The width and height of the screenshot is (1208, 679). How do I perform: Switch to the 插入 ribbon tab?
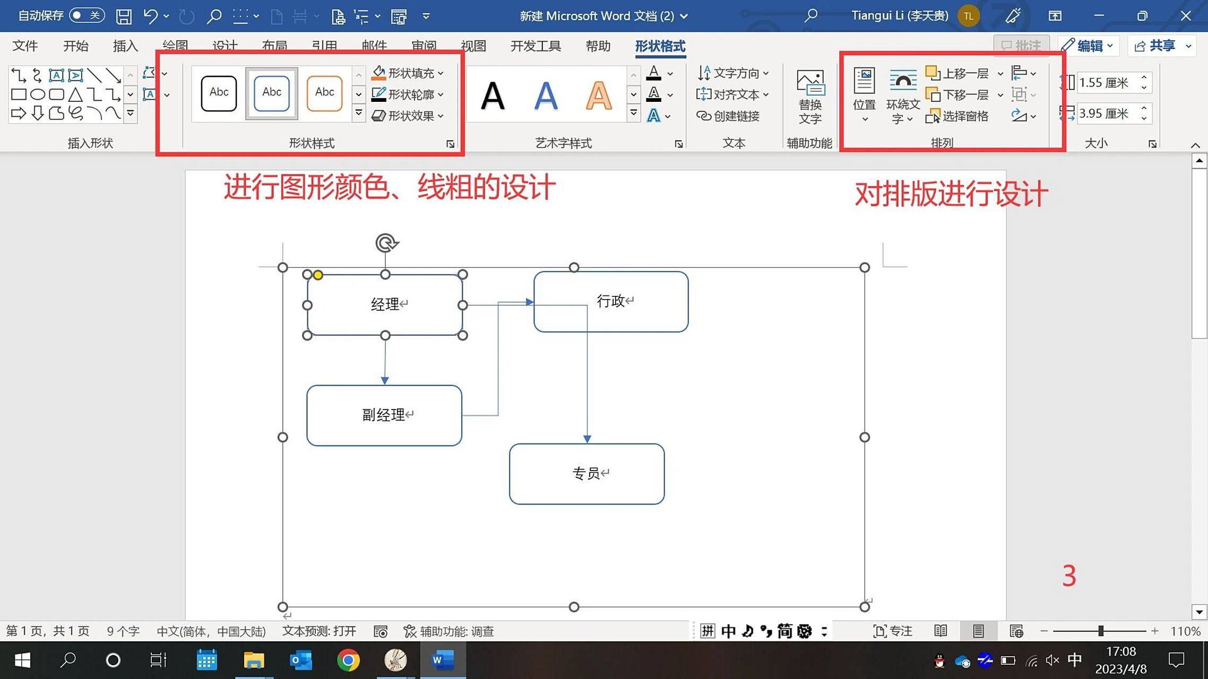pos(124,46)
